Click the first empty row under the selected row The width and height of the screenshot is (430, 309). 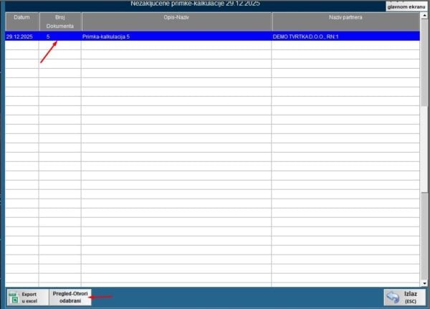[176, 44]
